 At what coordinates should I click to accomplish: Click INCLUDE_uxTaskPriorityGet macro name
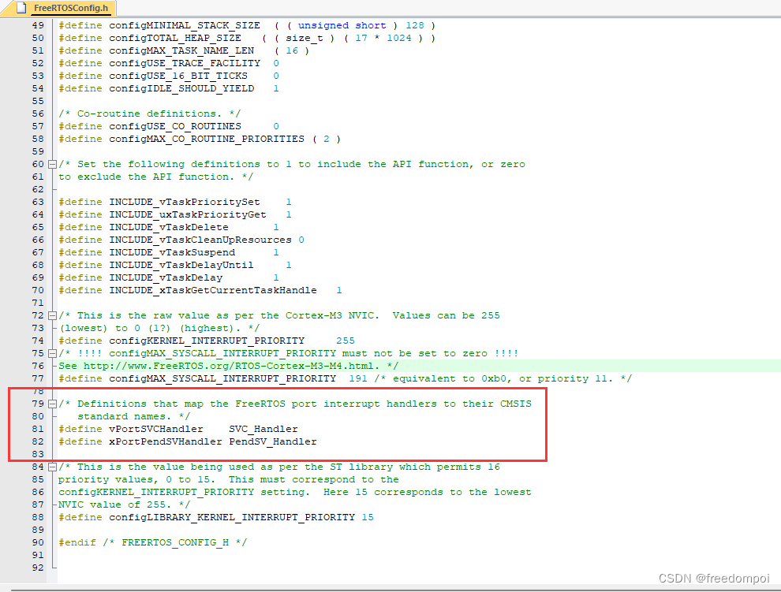point(188,214)
